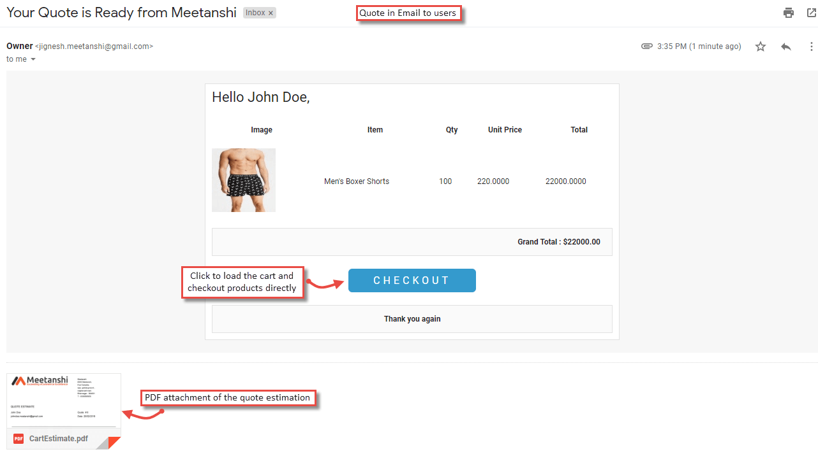Star this email from Owner
This screenshot has height=454, width=818.
click(x=761, y=46)
